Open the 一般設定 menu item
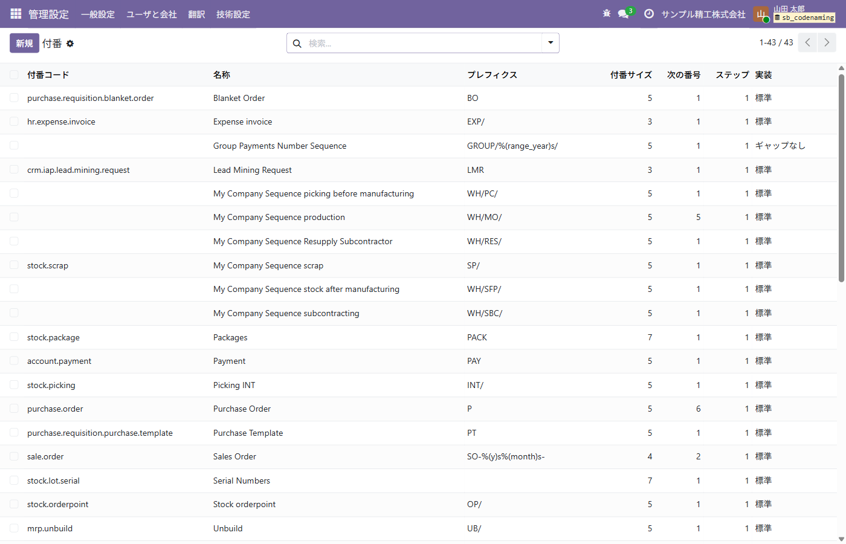846x544 pixels. 98,14
